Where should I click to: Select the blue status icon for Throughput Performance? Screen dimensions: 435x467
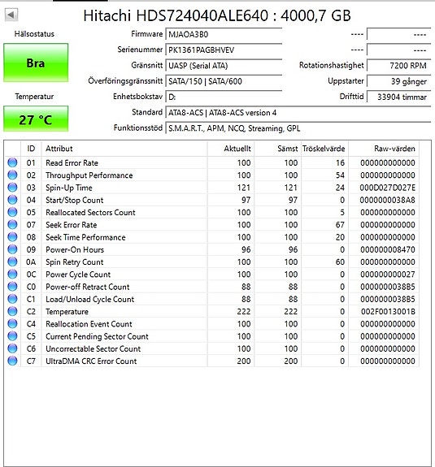[x=12, y=175]
